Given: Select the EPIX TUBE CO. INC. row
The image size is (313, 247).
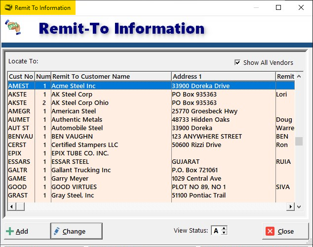Looking at the screenshot, I should pyautogui.click(x=151, y=153).
